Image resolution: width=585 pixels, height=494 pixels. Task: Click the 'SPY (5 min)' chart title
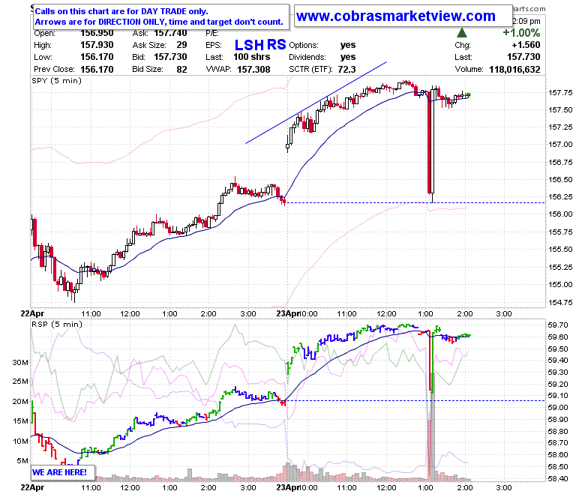(x=57, y=80)
